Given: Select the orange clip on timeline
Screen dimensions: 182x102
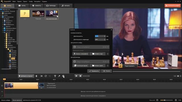Looking at the screenshot, I should 21,86.
